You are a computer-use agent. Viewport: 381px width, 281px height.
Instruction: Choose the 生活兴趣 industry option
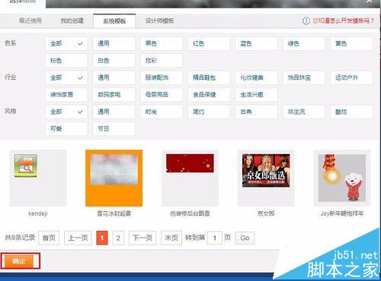click(257, 95)
